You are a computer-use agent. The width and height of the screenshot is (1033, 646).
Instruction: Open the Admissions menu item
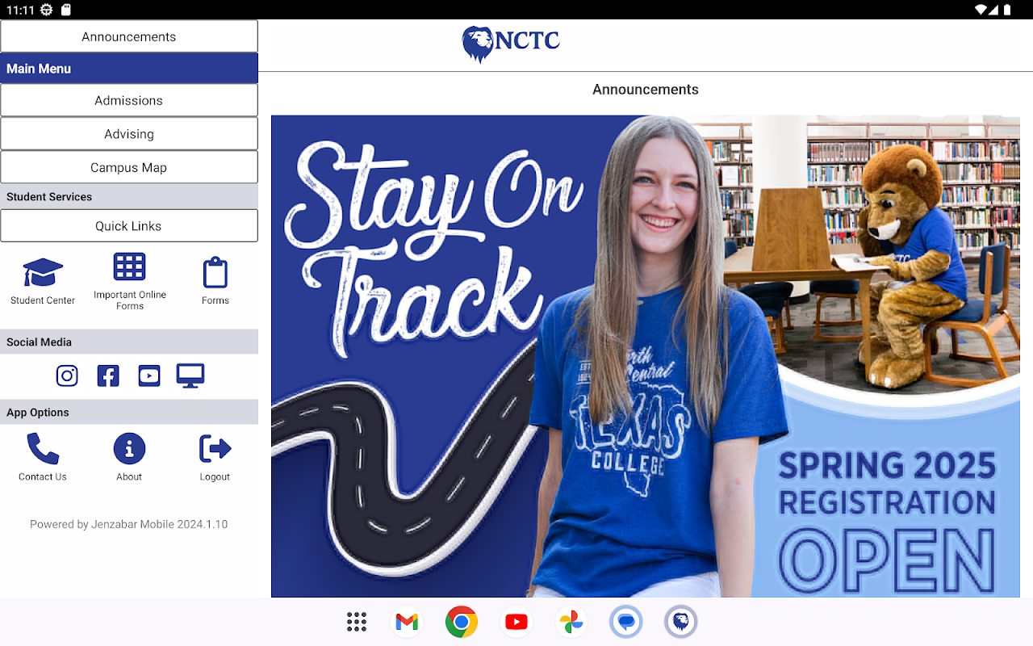(x=129, y=100)
